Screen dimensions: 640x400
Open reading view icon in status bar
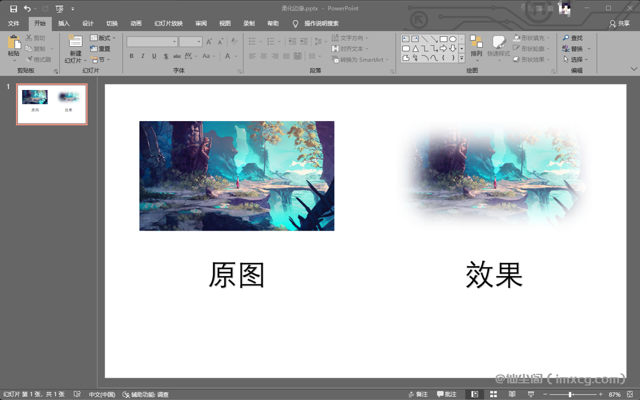coord(512,394)
